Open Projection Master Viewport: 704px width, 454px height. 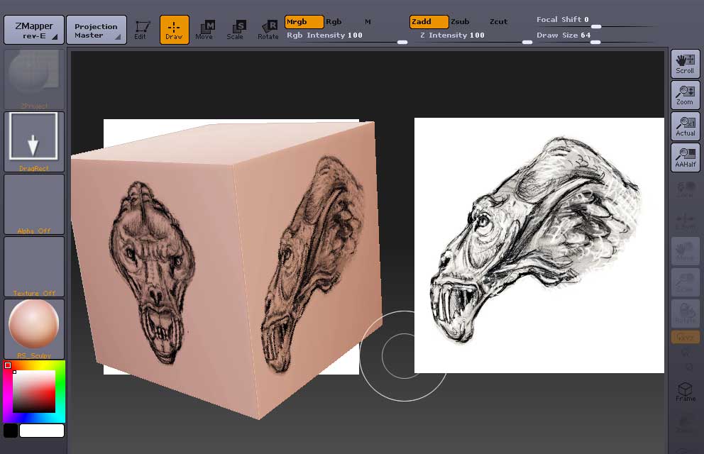[96, 31]
